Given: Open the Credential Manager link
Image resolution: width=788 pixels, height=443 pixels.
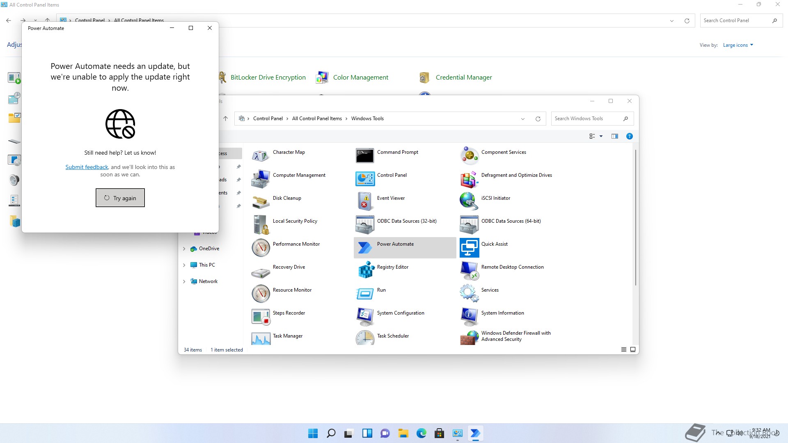Looking at the screenshot, I should pyautogui.click(x=464, y=77).
